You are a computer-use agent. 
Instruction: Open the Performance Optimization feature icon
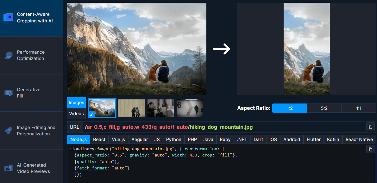pyautogui.click(x=8, y=55)
